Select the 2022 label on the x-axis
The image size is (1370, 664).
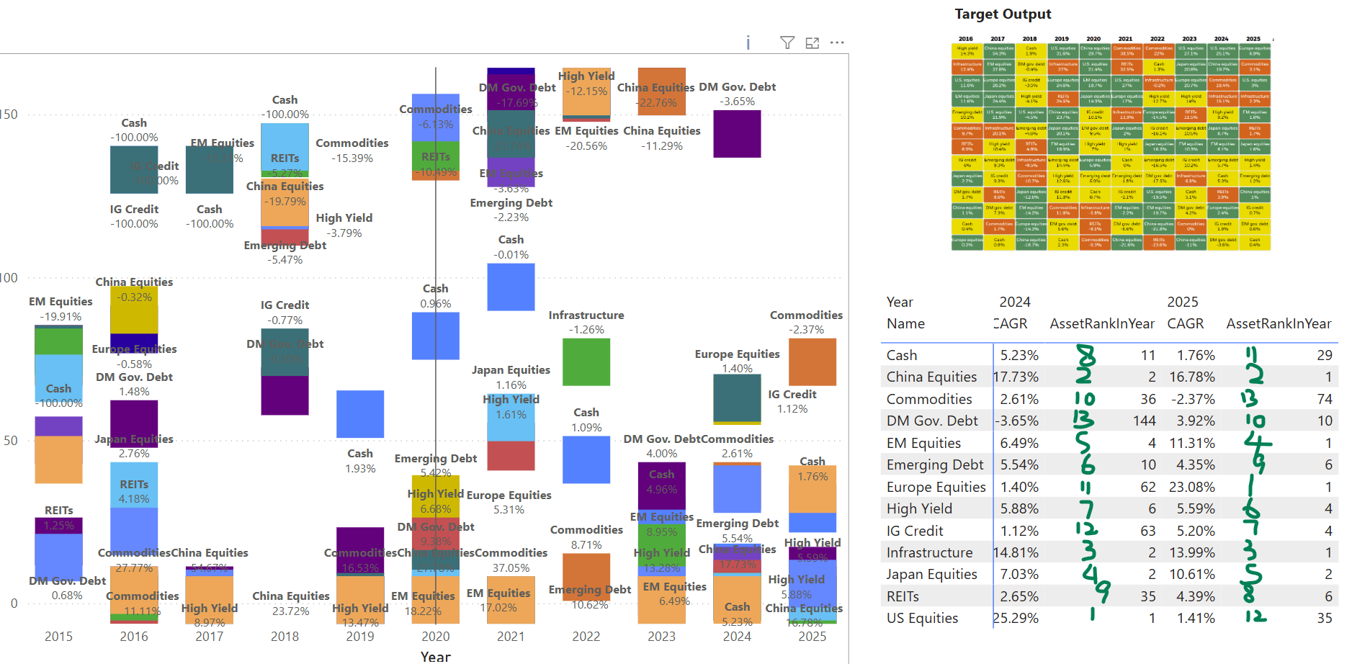[x=586, y=637]
